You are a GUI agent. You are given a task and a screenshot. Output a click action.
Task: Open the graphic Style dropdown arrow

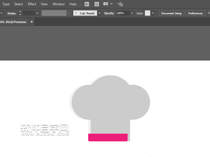[153, 13]
